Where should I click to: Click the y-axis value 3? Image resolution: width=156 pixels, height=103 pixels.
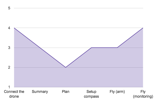click(9, 48)
